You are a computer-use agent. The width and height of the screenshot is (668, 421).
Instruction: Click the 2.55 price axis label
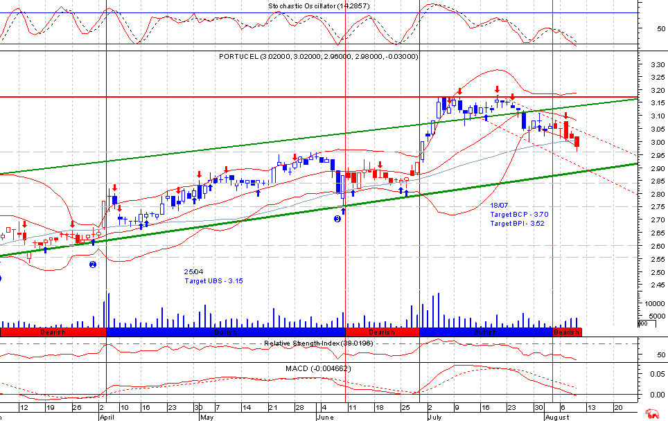(658, 259)
